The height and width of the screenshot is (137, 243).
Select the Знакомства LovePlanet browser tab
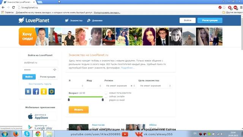click(19, 2)
